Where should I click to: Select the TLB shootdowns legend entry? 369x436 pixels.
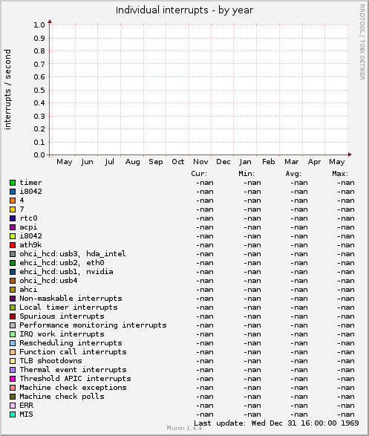click(50, 361)
